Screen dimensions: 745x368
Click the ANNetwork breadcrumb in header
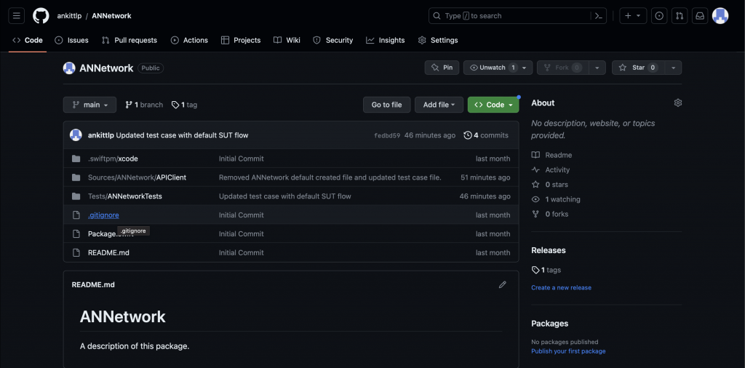pyautogui.click(x=111, y=16)
